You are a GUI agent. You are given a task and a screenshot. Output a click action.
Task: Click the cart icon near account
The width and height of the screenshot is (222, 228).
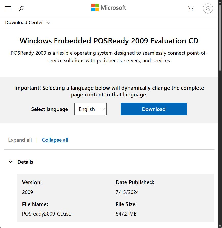pos(191,8)
